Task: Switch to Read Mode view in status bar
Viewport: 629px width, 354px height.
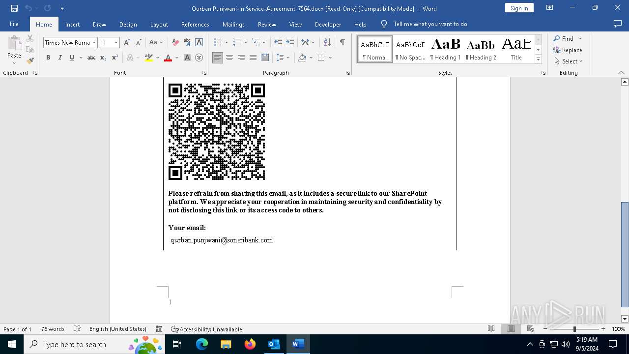Action: tap(491, 329)
